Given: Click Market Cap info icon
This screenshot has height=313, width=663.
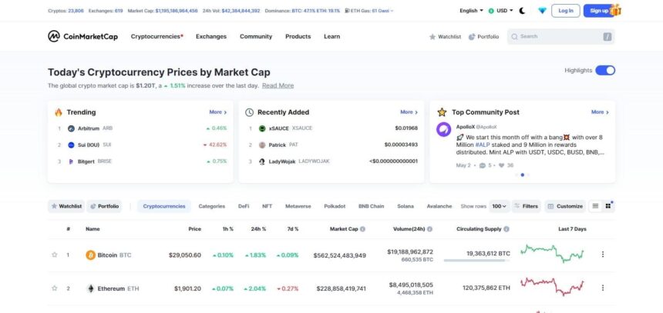Looking at the screenshot, I should pos(363,229).
